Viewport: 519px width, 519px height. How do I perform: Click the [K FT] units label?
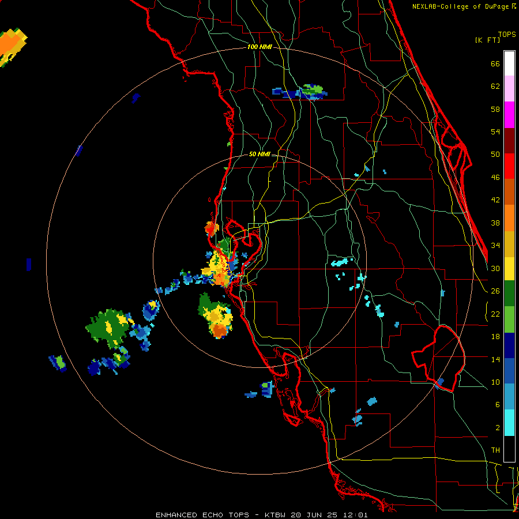click(487, 40)
